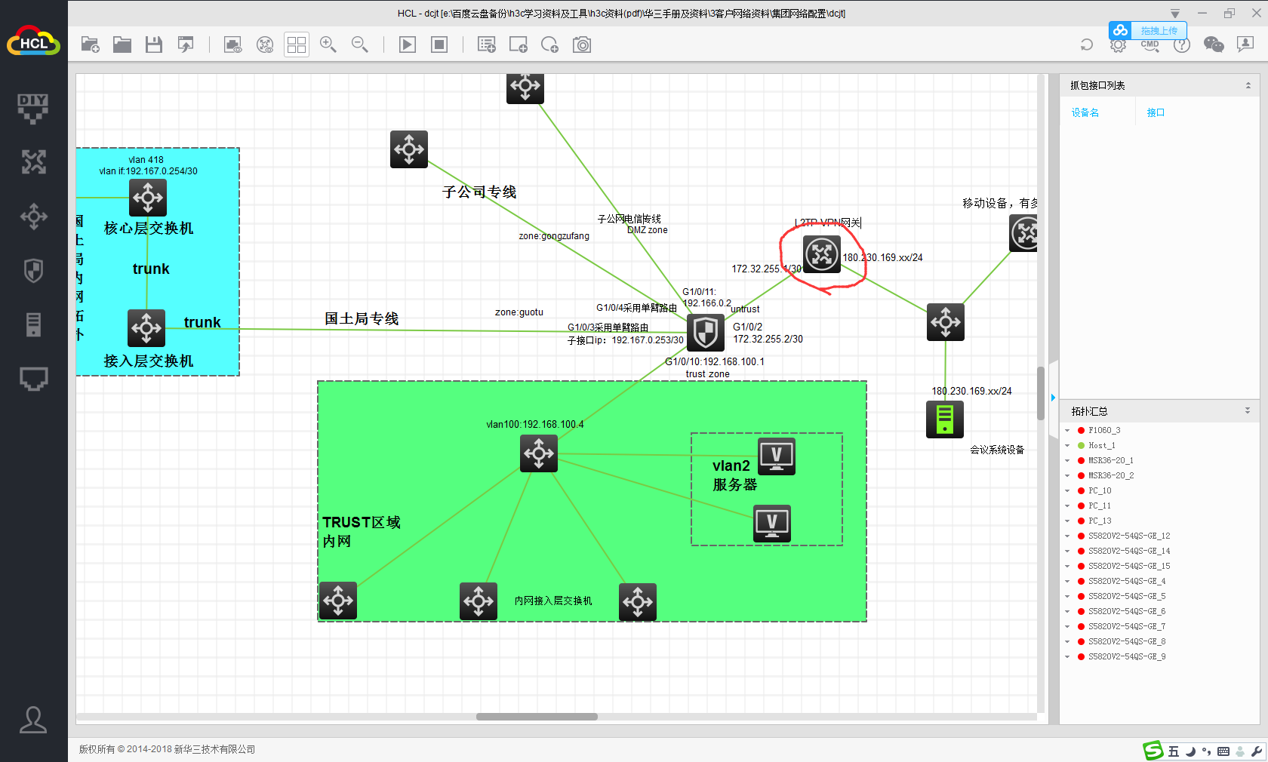Open an existing project via folder icon
1268x762 pixels.
(x=122, y=45)
